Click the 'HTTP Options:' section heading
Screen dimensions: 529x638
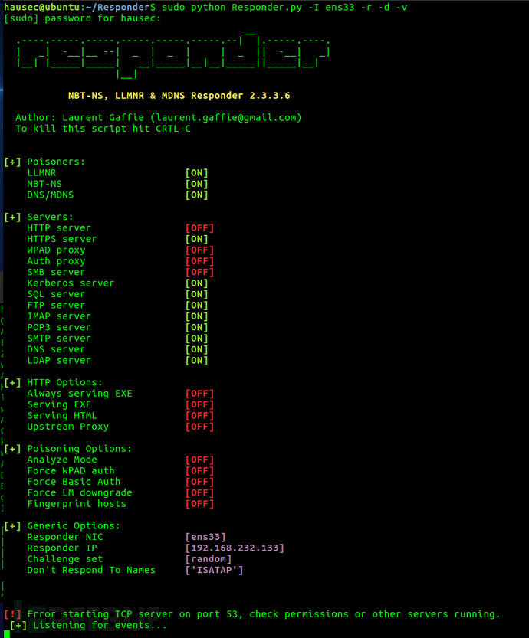pos(64,382)
